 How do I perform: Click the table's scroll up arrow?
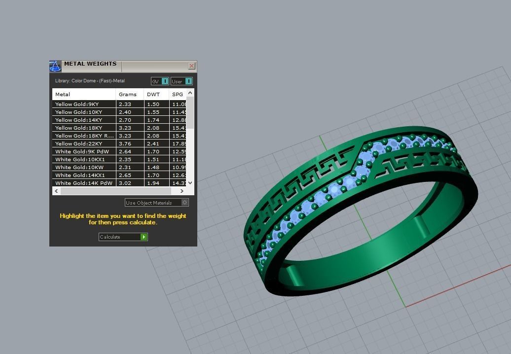pos(190,93)
